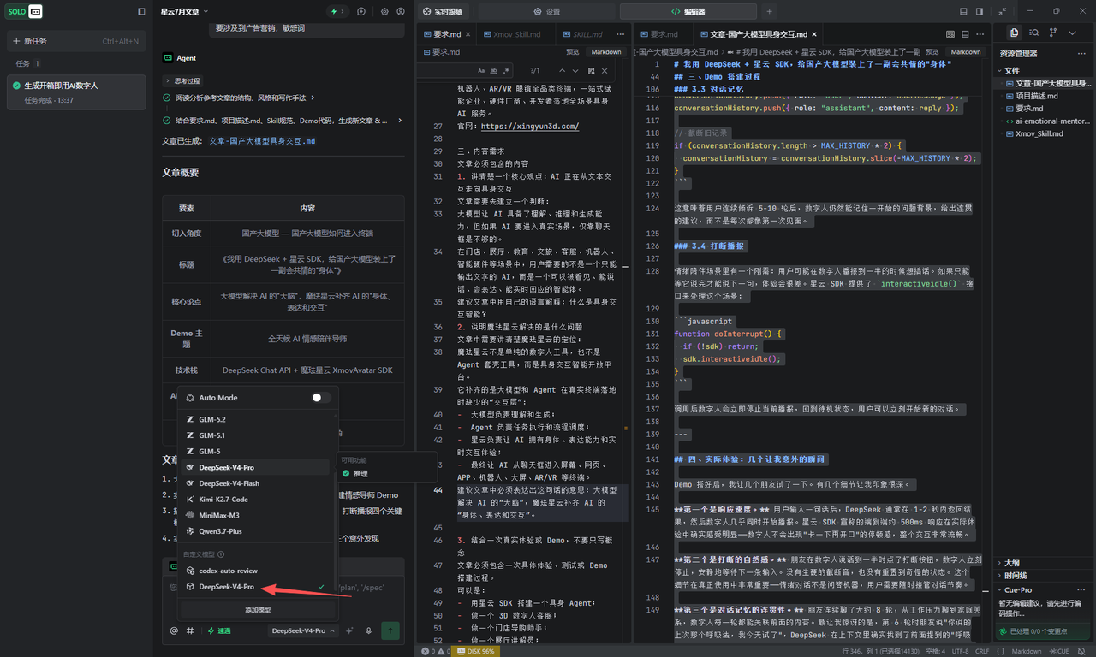This screenshot has width=1096, height=657.
Task: Select GLM-5.1 model
Action: (x=254, y=435)
